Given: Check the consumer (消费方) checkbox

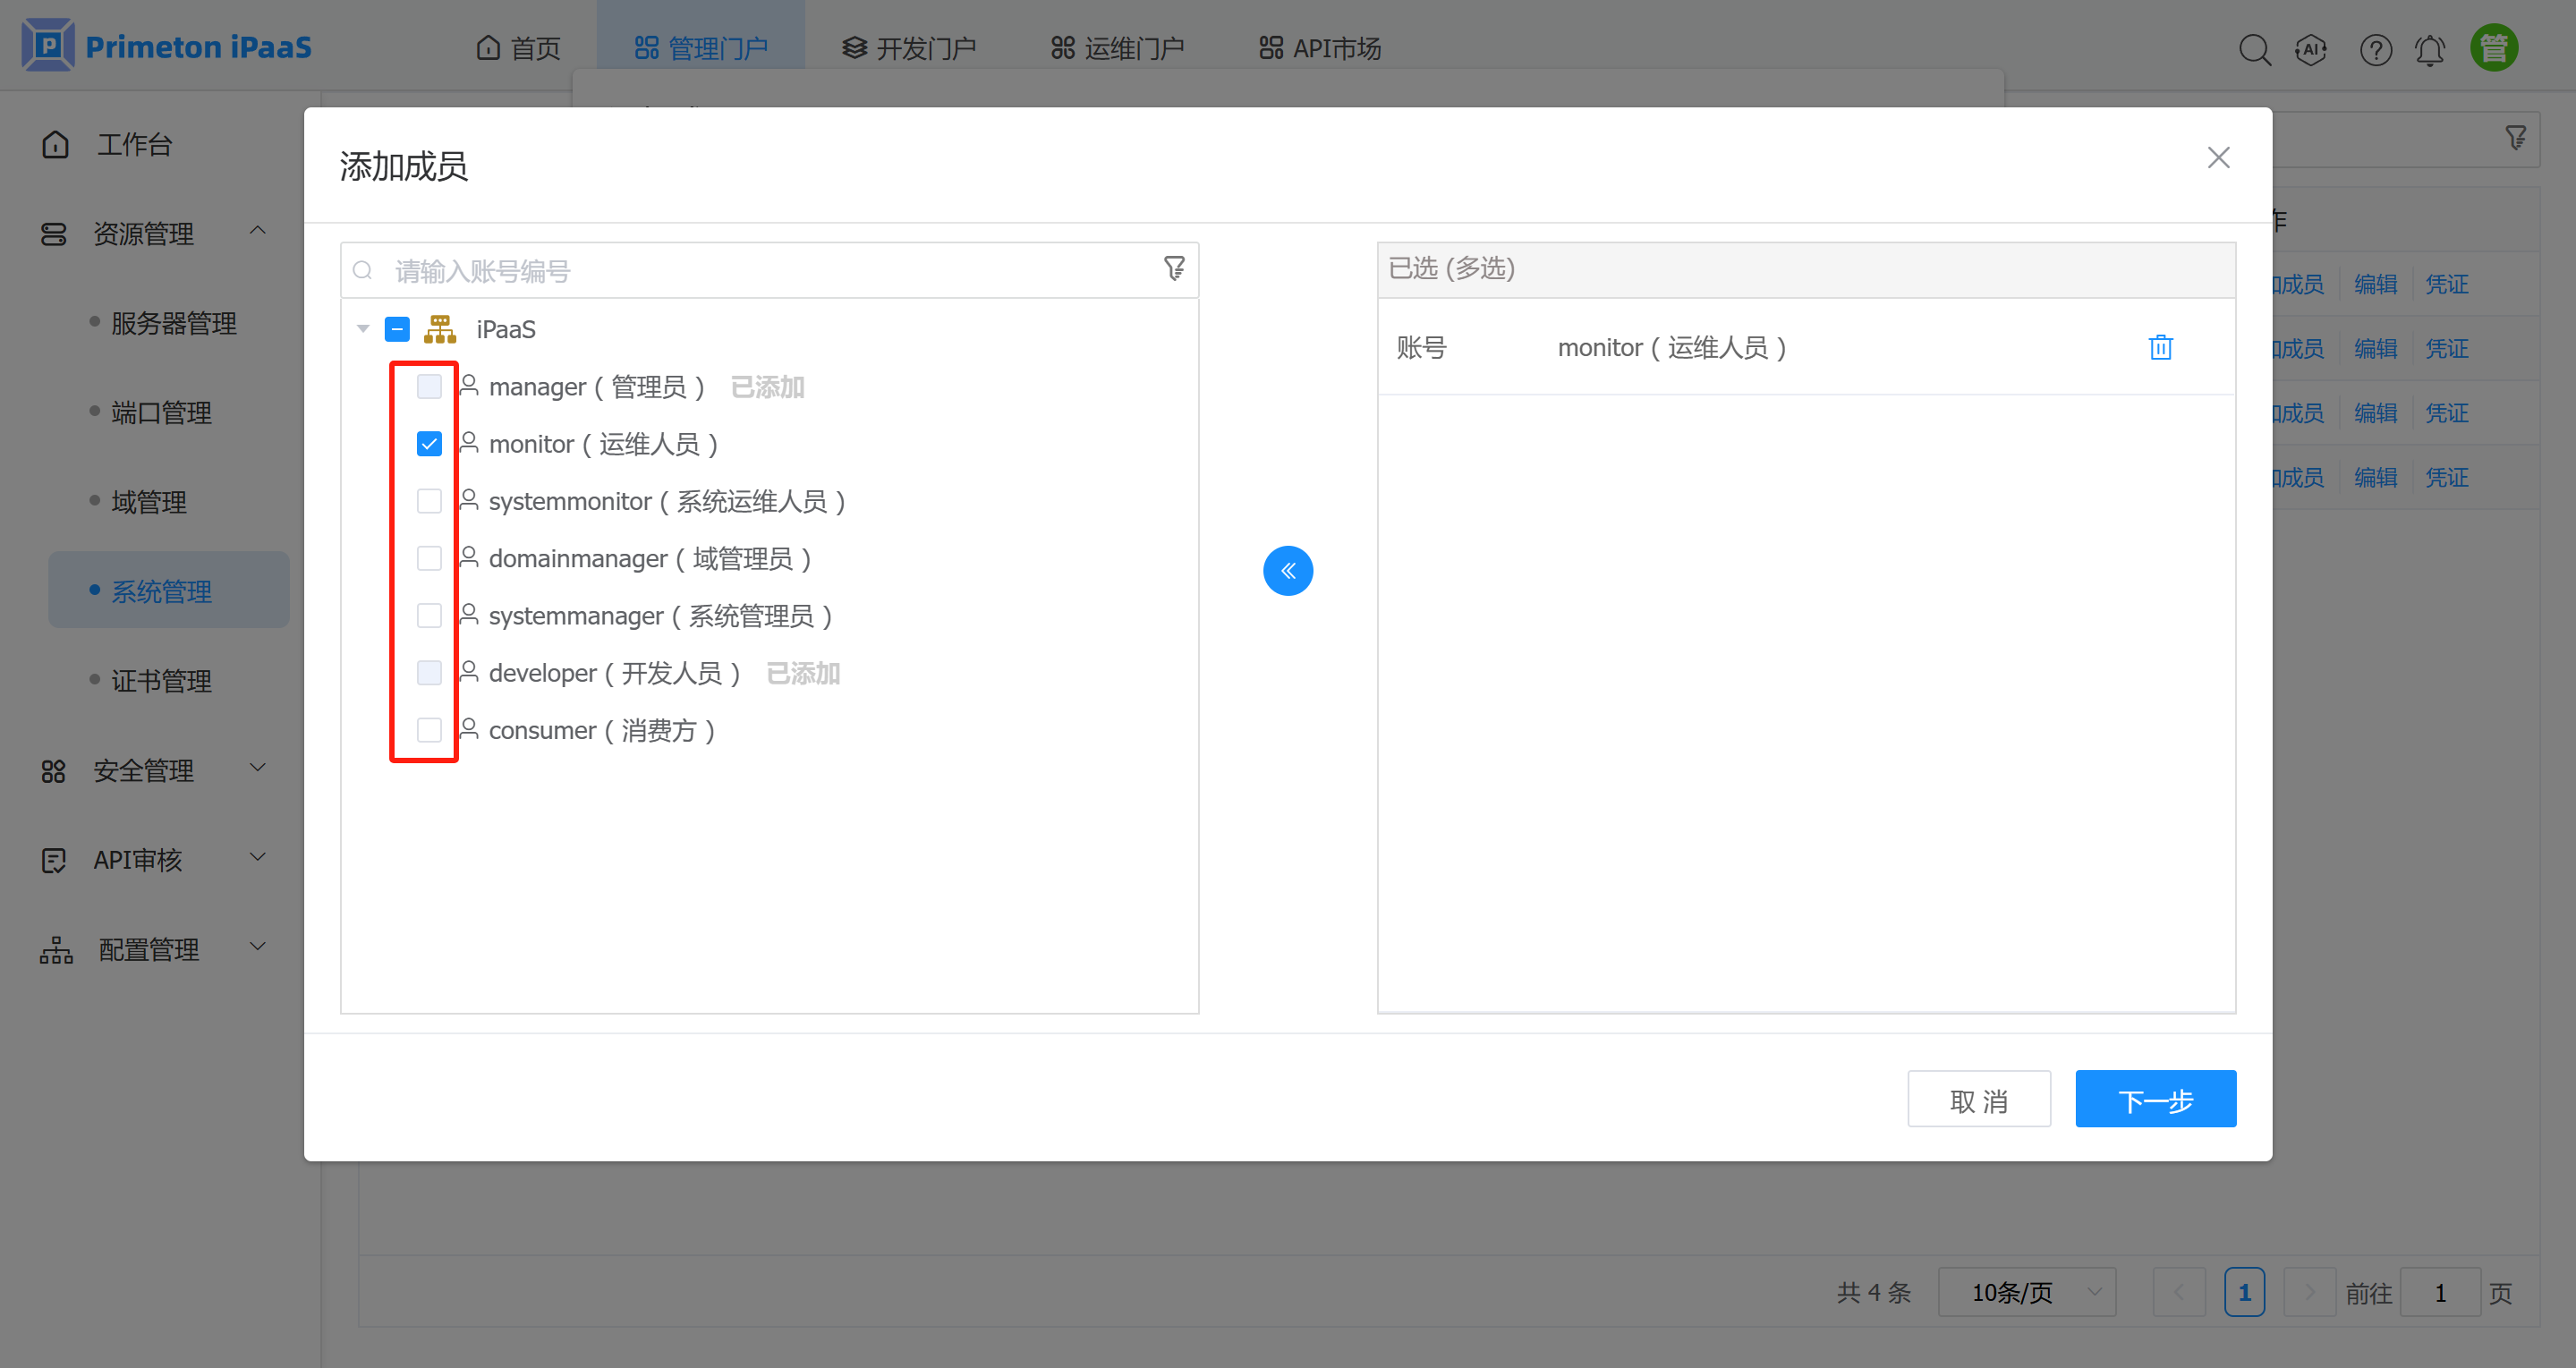Looking at the screenshot, I should coord(429,730).
